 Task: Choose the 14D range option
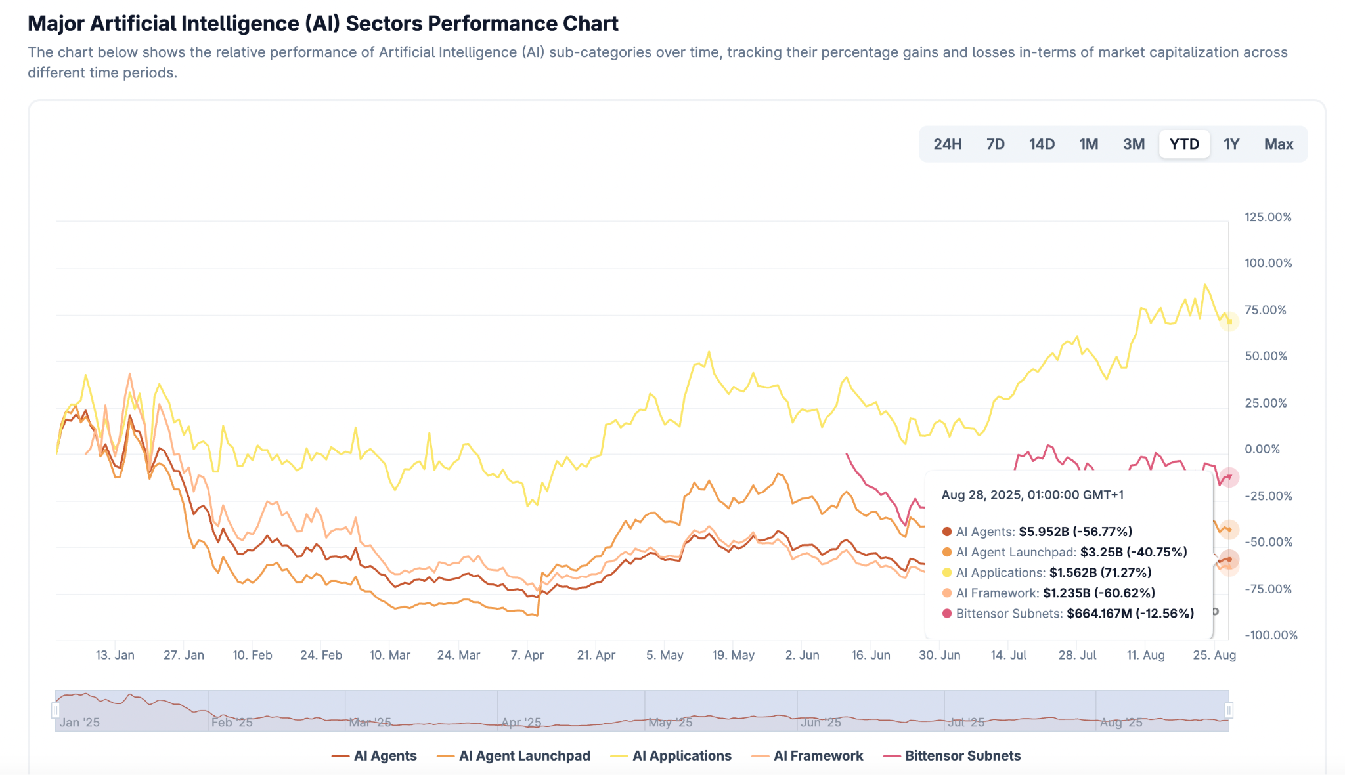tap(1042, 144)
